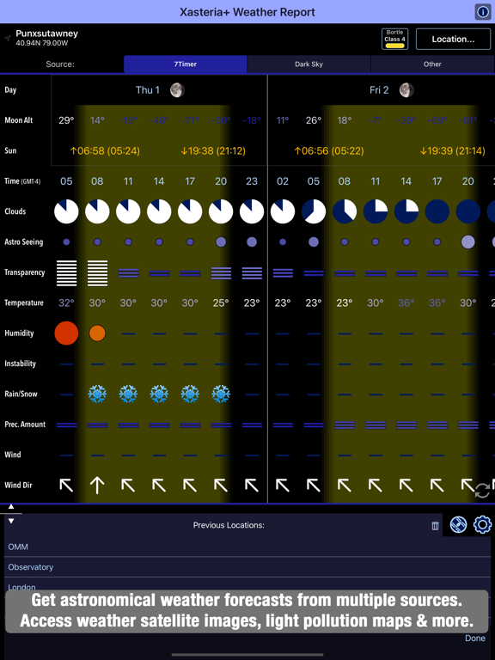Tap the Friday sunrise time ↑06:56 (05:22)
The height and width of the screenshot is (660, 495).
click(329, 150)
